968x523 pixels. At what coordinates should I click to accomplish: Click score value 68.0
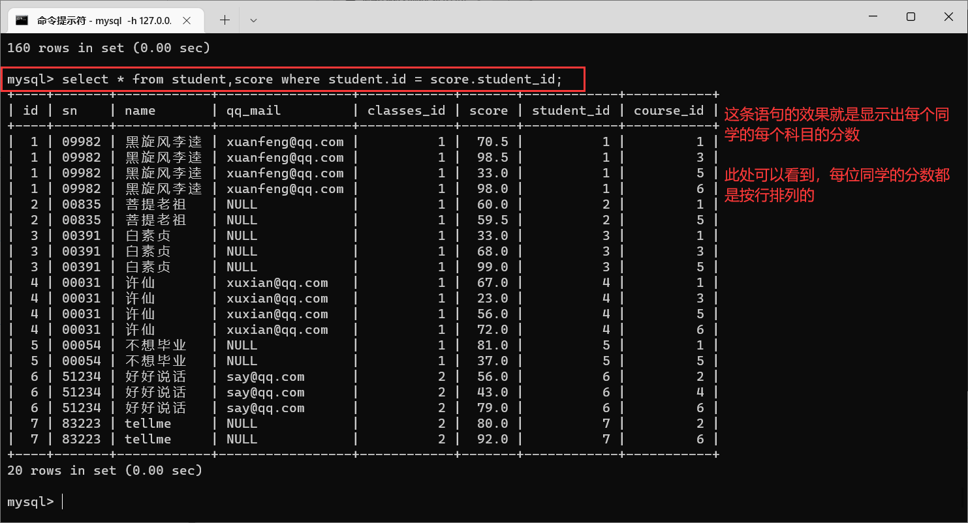point(492,252)
